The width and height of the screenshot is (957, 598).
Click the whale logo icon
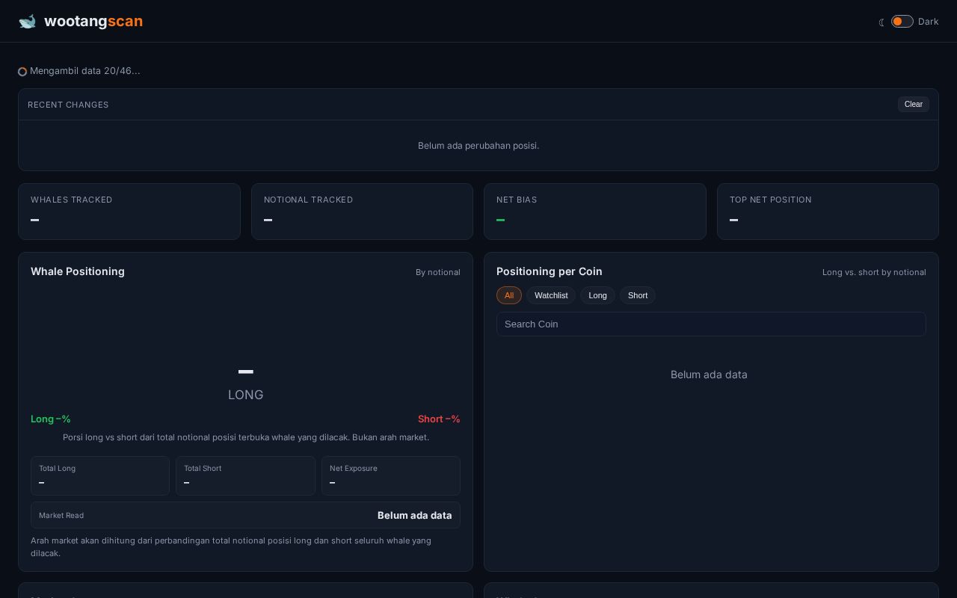coord(28,21)
